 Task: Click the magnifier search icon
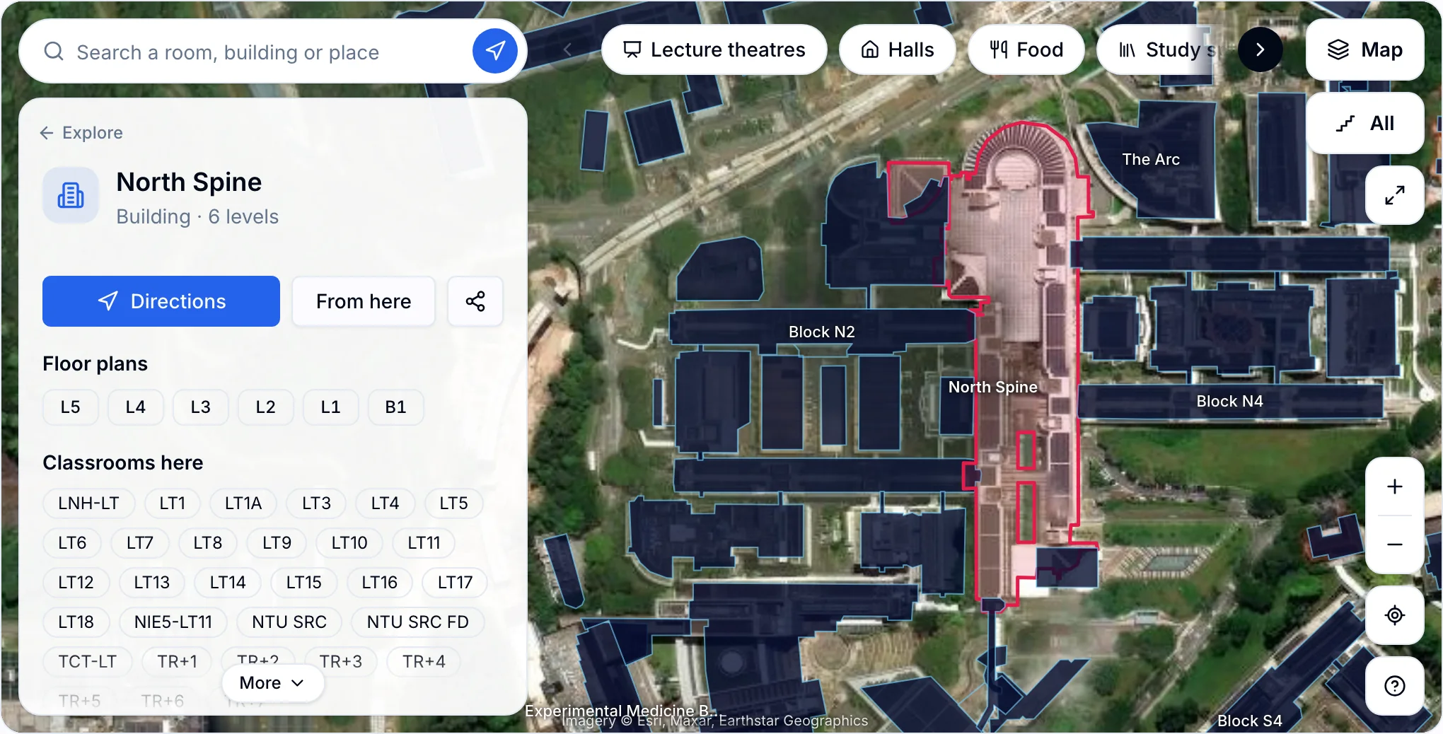pos(54,52)
